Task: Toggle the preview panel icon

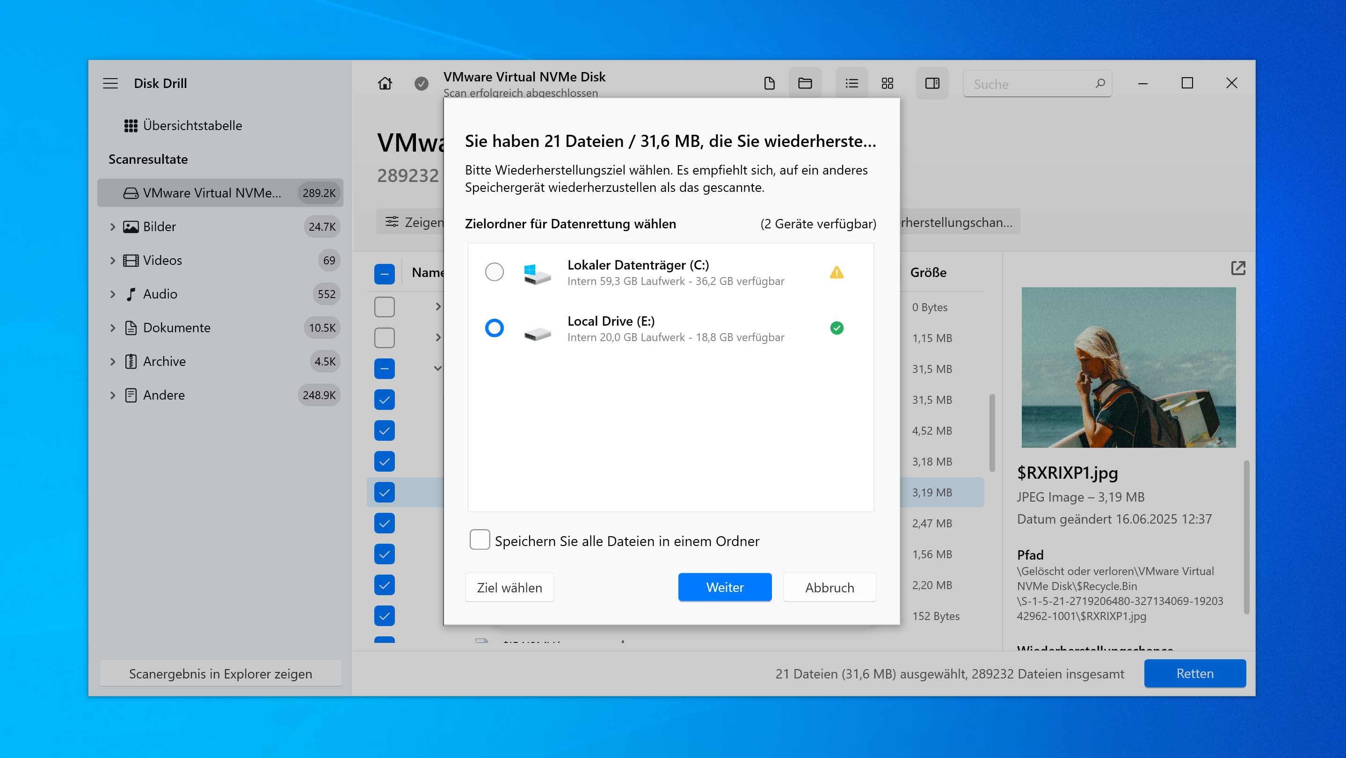Action: tap(932, 83)
